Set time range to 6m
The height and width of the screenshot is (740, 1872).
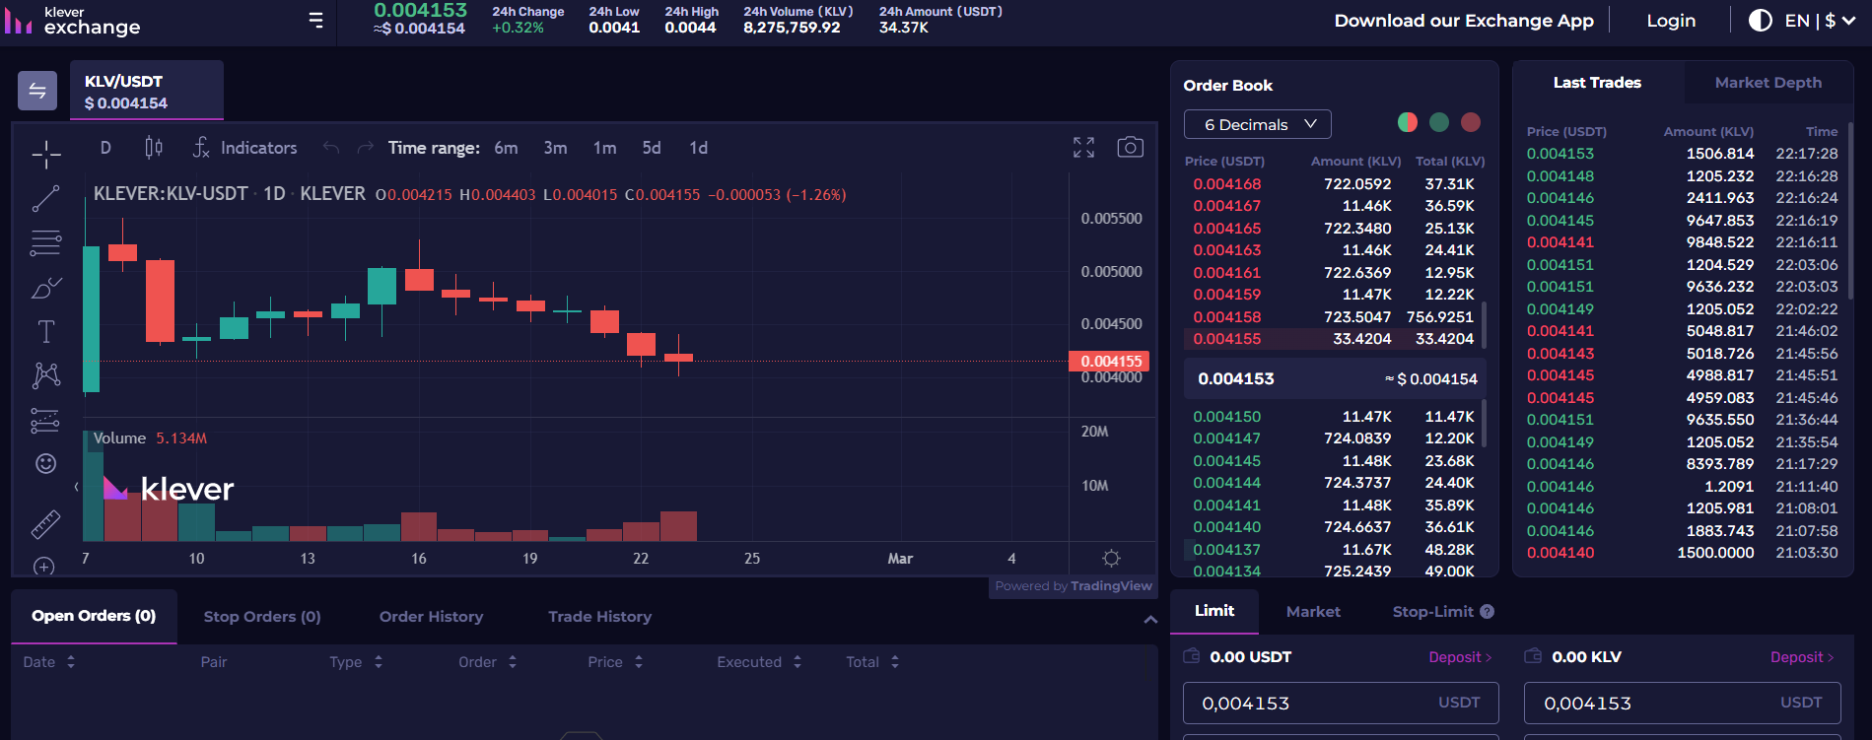point(506,148)
